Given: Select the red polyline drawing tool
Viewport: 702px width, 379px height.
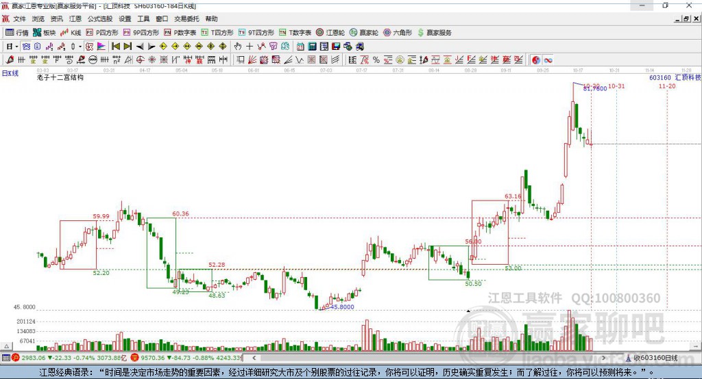Looking at the screenshot, I should [261, 47].
